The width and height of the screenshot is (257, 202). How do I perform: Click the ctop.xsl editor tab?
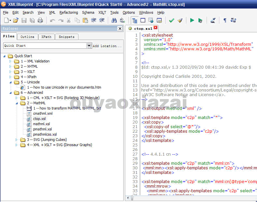click(x=143, y=28)
